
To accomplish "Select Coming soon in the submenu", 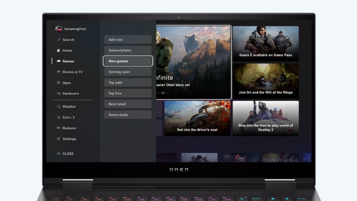I will 127,72.
